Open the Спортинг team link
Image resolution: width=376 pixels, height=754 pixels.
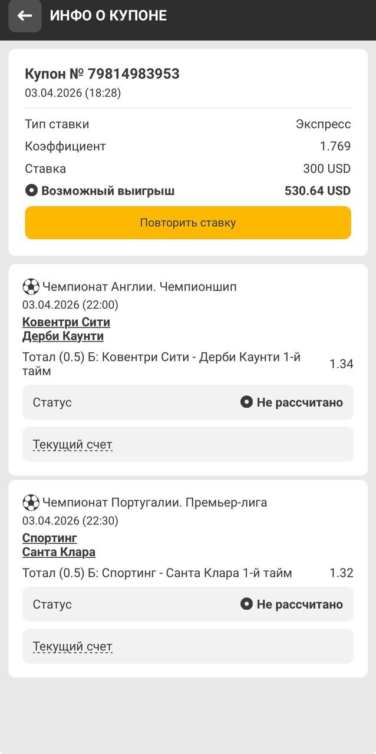50,538
